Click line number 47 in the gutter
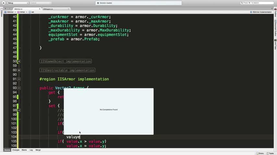Viewport: 277px width, 155px height. (15, 48)
